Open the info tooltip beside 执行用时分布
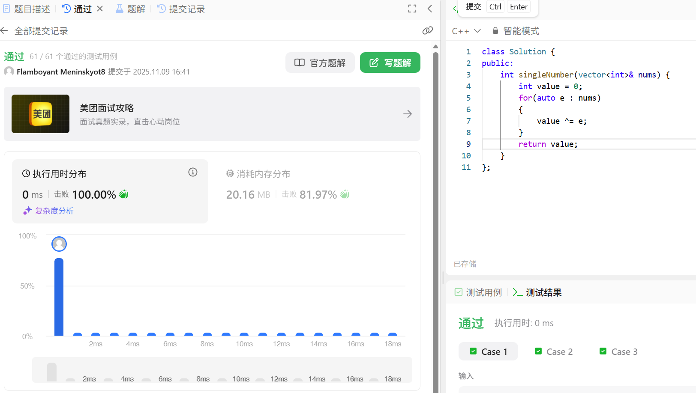The image size is (696, 393). tap(192, 172)
